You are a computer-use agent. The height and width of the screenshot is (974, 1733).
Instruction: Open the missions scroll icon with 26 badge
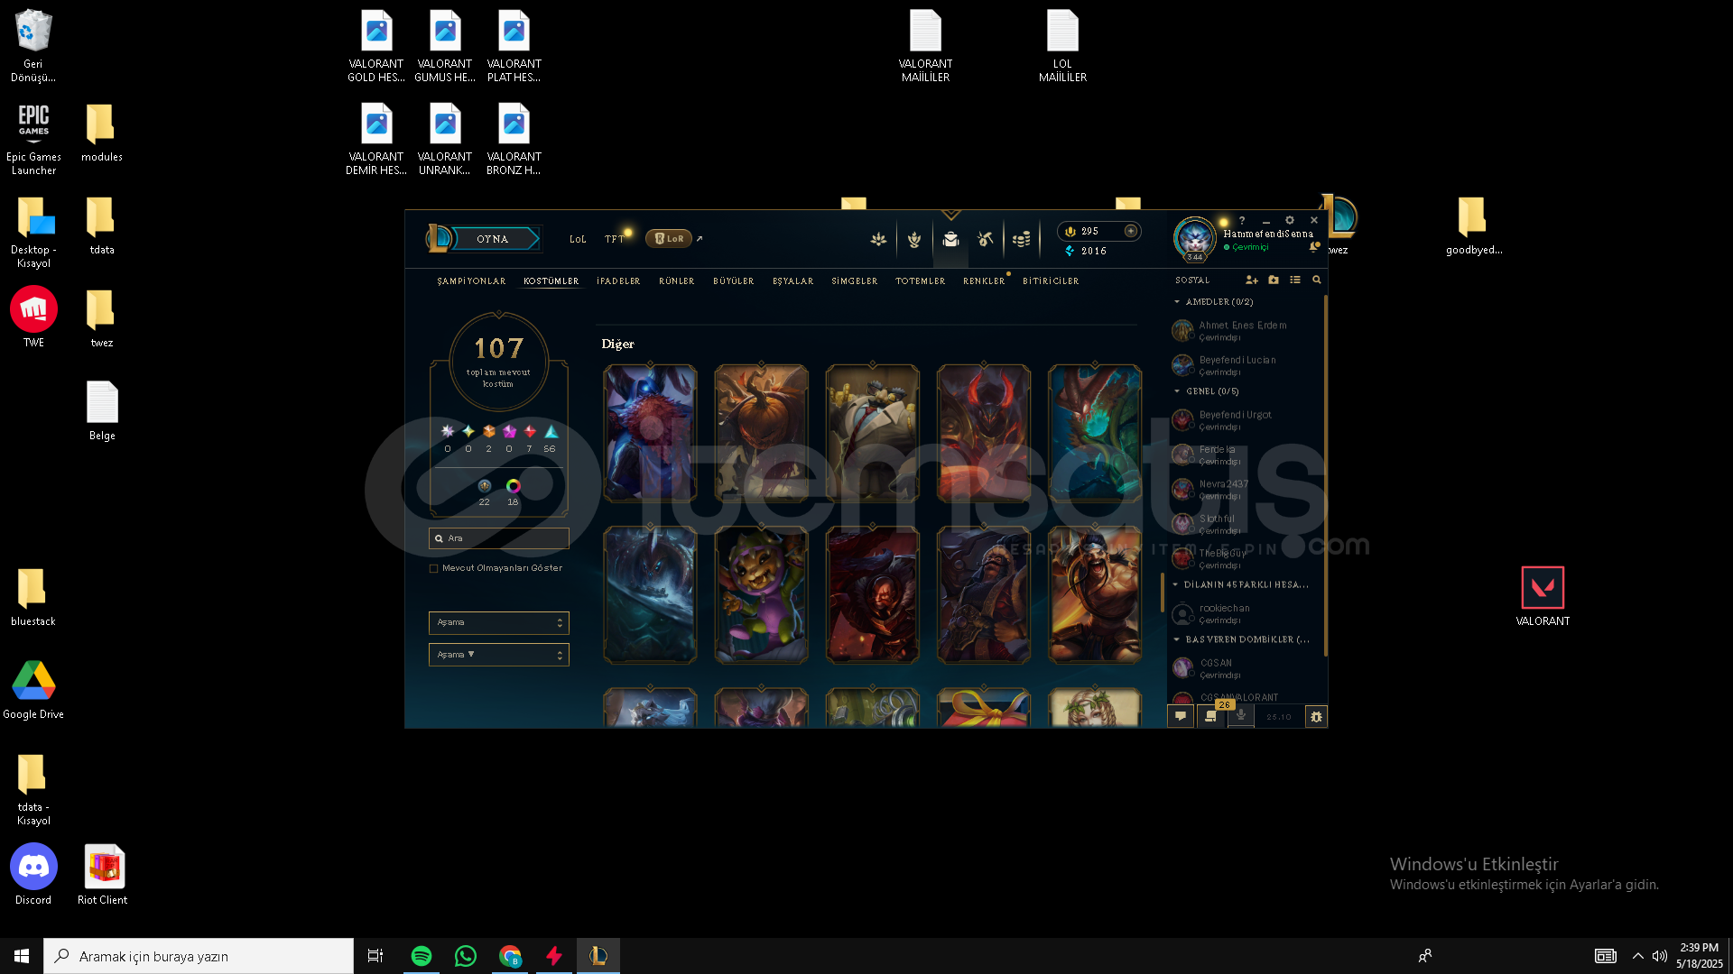pos(1211,716)
